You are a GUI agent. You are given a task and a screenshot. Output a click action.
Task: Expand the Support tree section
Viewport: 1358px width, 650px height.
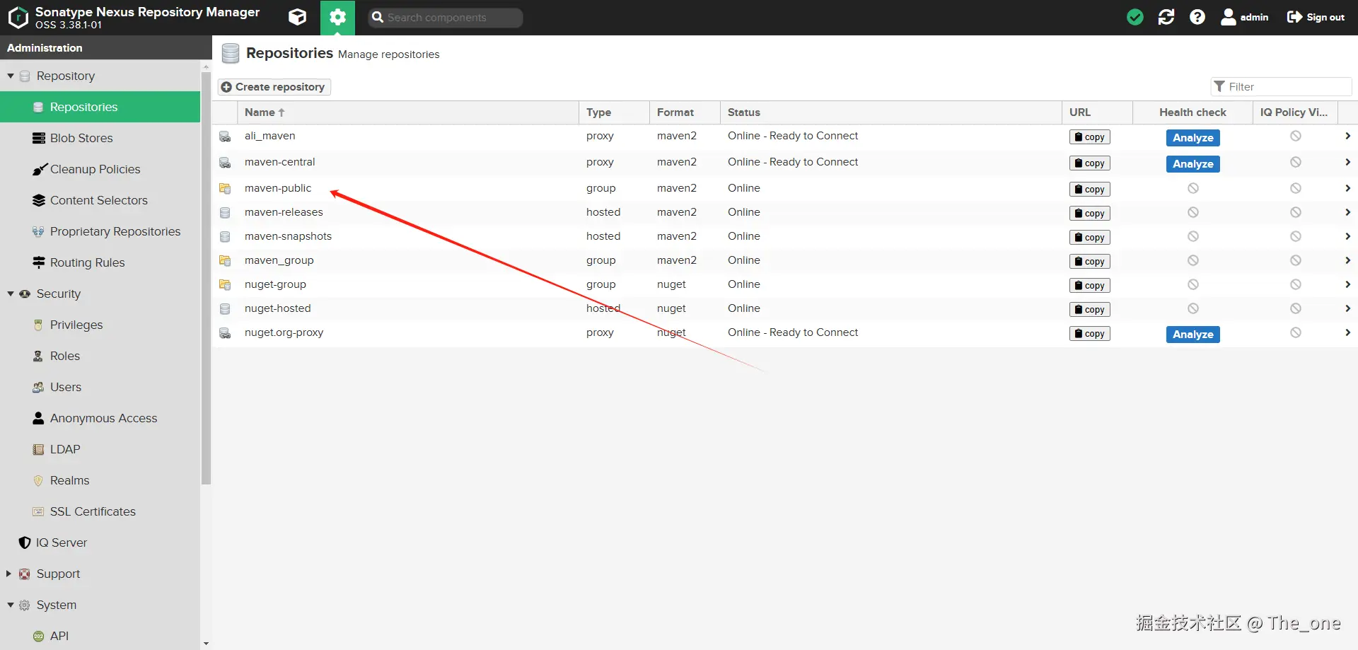click(9, 574)
